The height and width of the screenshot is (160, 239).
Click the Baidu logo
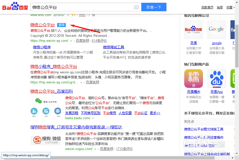coord(15,6)
